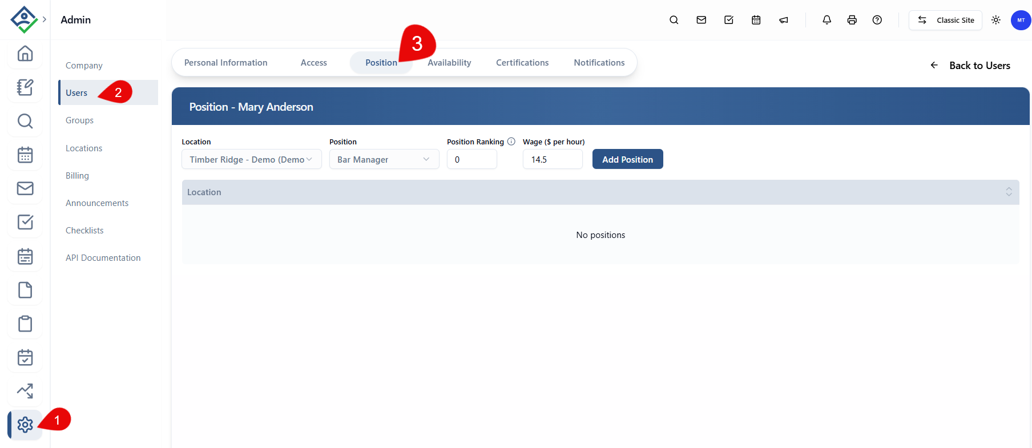This screenshot has height=448, width=1032.
Task: Open the envelope mail icon in sidebar
Action: [25, 188]
